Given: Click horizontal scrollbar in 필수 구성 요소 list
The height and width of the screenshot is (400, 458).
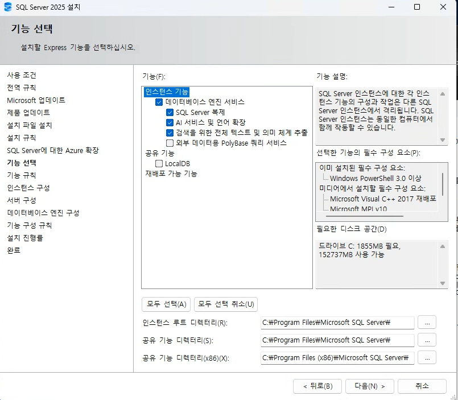Looking at the screenshot, I should coord(365,216).
